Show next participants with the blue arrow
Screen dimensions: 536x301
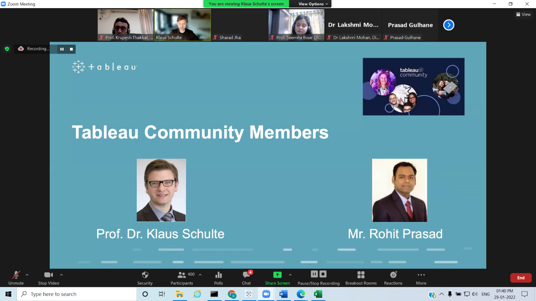click(449, 25)
